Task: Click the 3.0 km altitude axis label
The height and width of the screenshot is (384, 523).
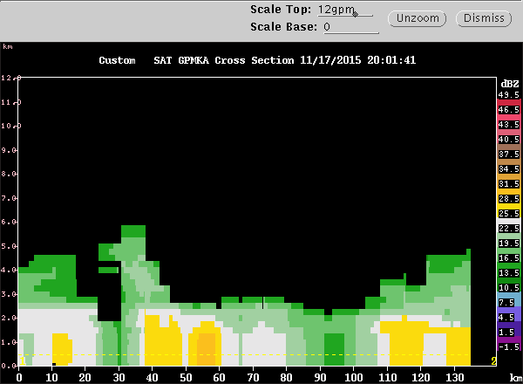Action: pos(9,294)
